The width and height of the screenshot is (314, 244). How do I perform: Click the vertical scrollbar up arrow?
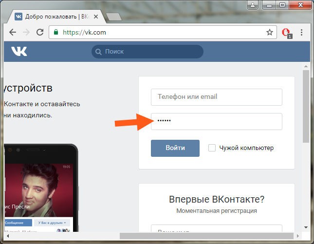[x=306, y=66]
